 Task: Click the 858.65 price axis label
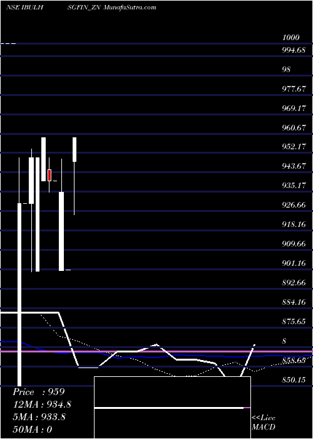point(294,361)
